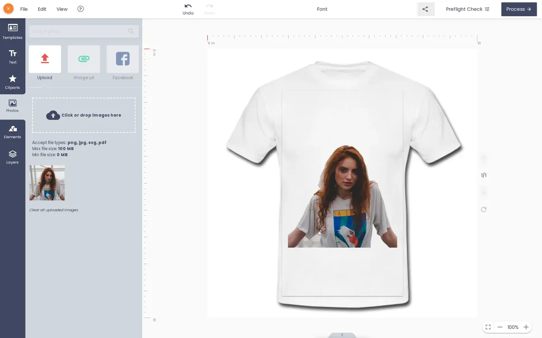Viewport: 542px width, 338px height.
Task: Open the File menu
Action: click(24, 9)
